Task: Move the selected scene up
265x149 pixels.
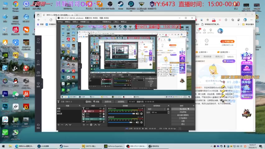Action: 67,125
